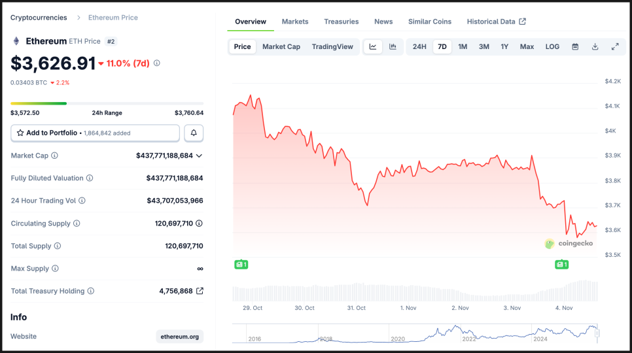Switch to candlestick chart icon
Screen dimensions: 632x353
[x=393, y=46]
